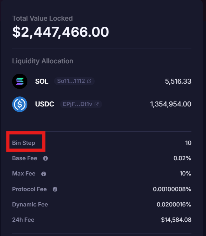Viewport: 206px width, 236px height.
Task: Select the Total Value Locked amount
Action: pyautogui.click(x=60, y=32)
